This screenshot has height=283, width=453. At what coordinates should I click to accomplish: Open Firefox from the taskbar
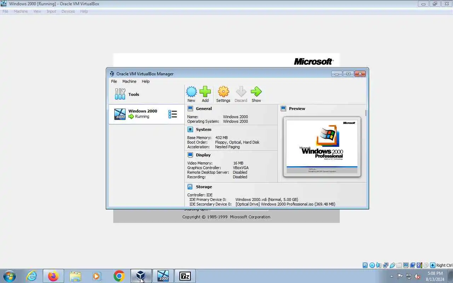pyautogui.click(x=53, y=276)
